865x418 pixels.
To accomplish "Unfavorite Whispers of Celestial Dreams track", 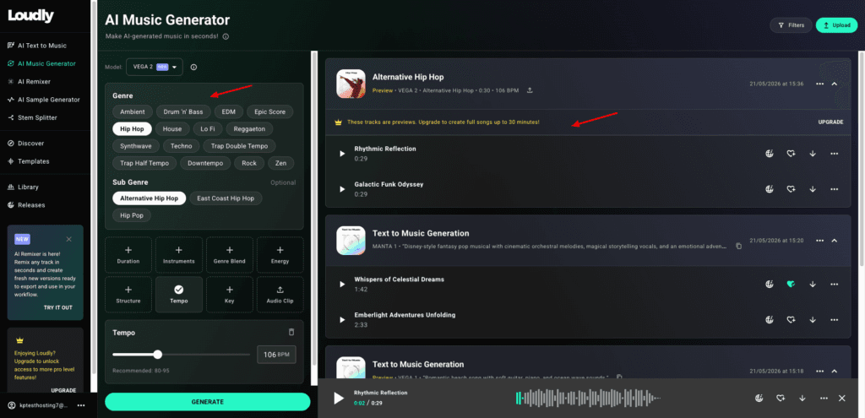I will click(791, 284).
